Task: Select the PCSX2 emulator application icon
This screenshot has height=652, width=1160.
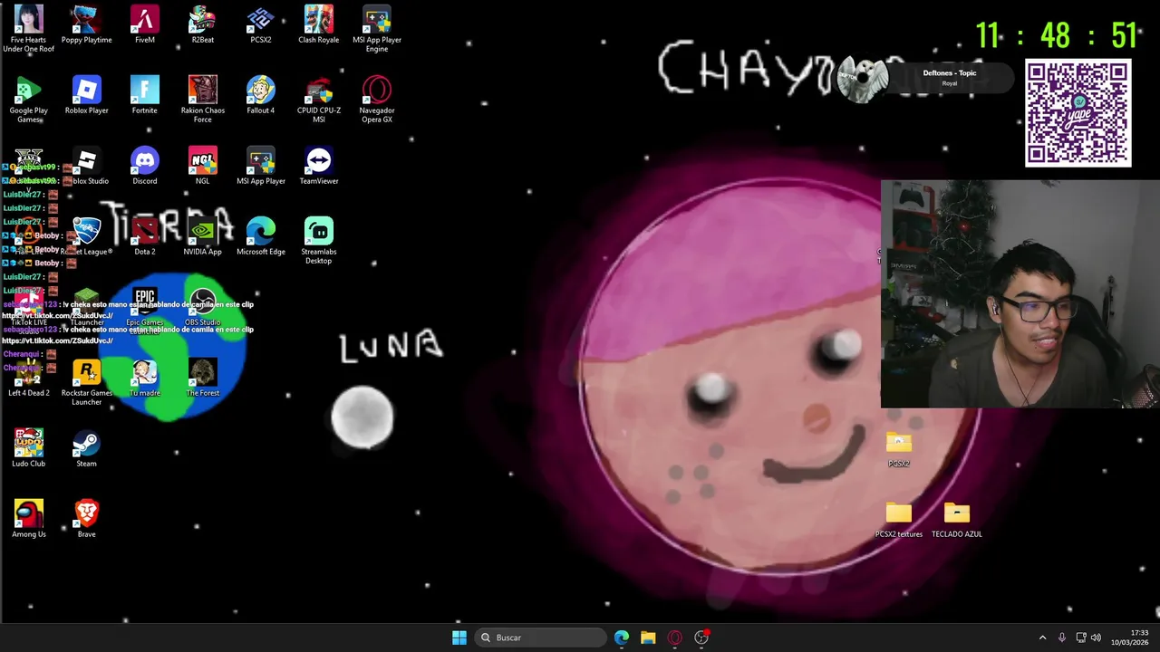Action: point(261,24)
